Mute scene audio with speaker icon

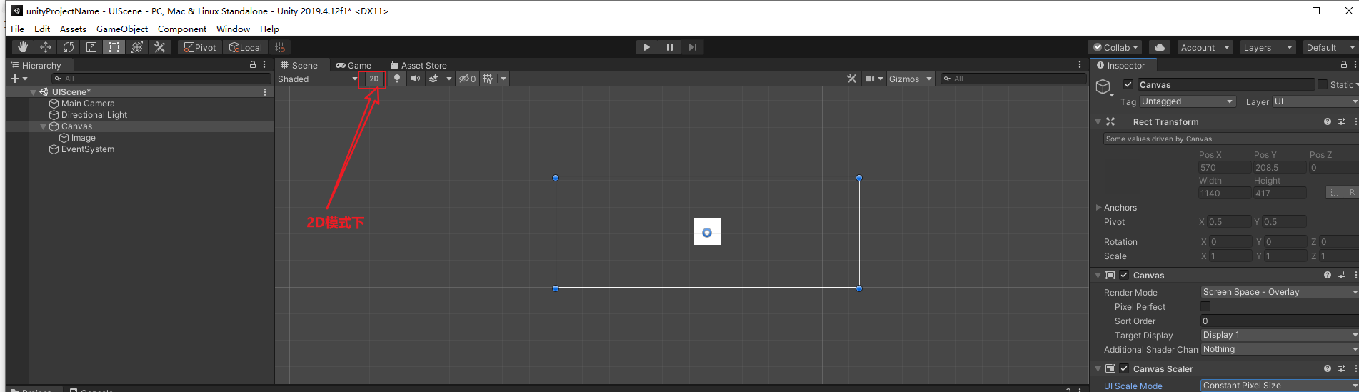(415, 79)
